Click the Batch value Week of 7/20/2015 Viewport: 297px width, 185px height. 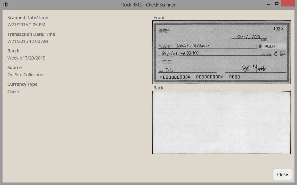[26, 58]
